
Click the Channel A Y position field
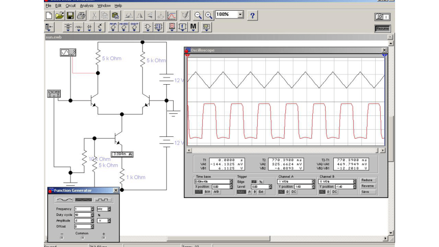[x=303, y=186]
